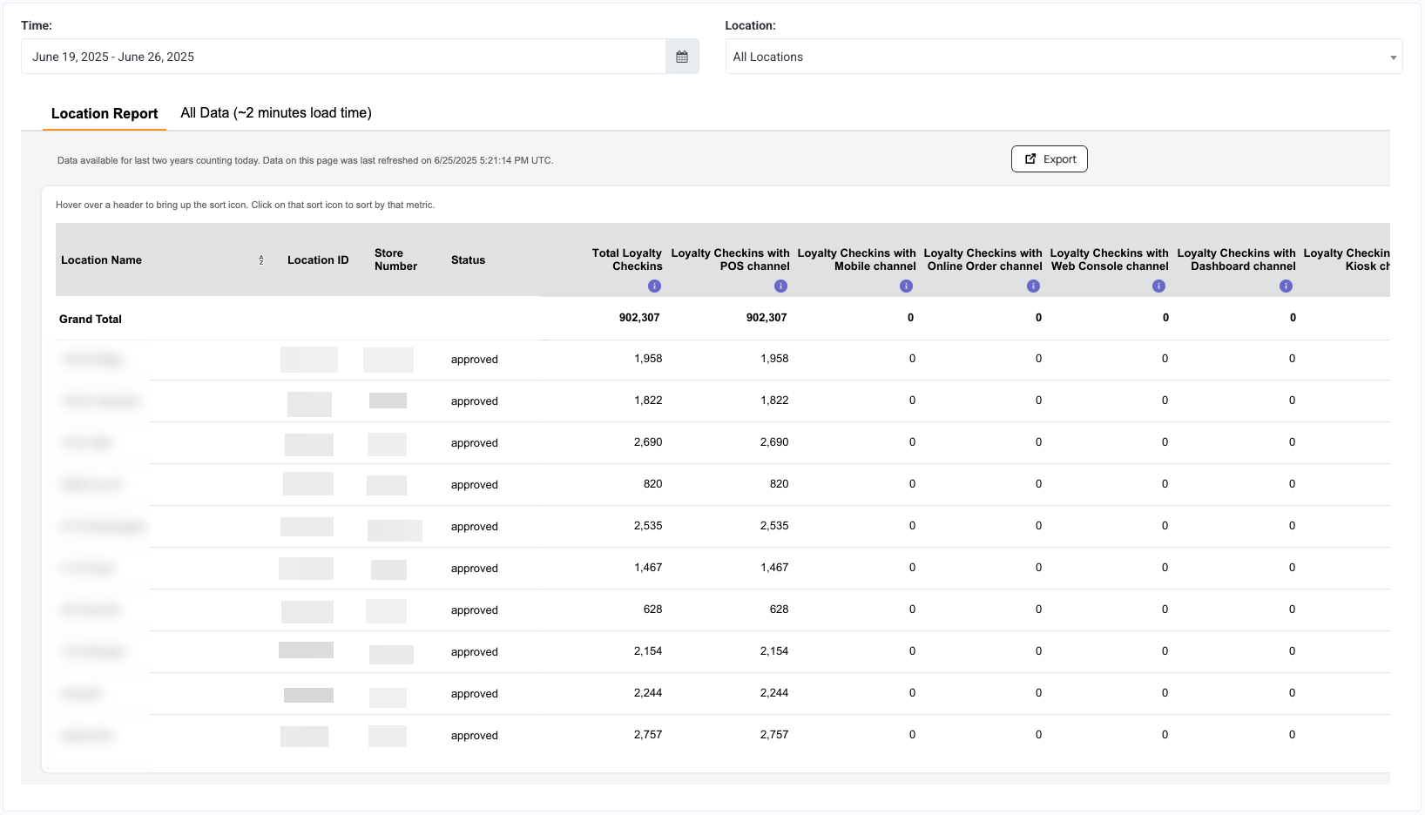1425x815 pixels.
Task: Export the location report
Action: tap(1049, 158)
